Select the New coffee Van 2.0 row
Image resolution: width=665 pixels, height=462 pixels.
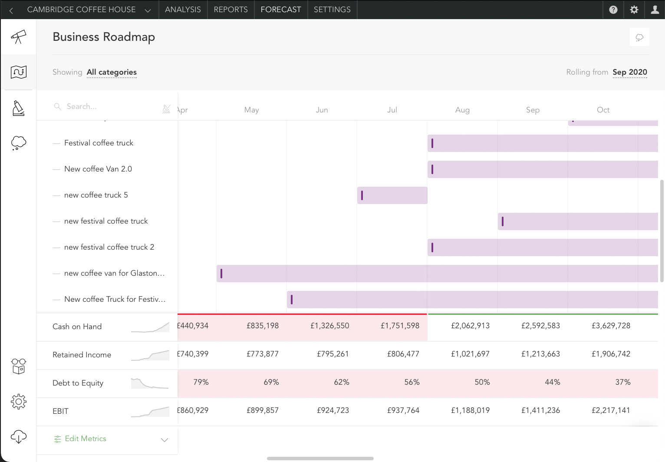click(107, 169)
